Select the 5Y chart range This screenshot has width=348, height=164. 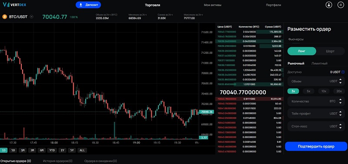pyautogui.click(x=72, y=150)
